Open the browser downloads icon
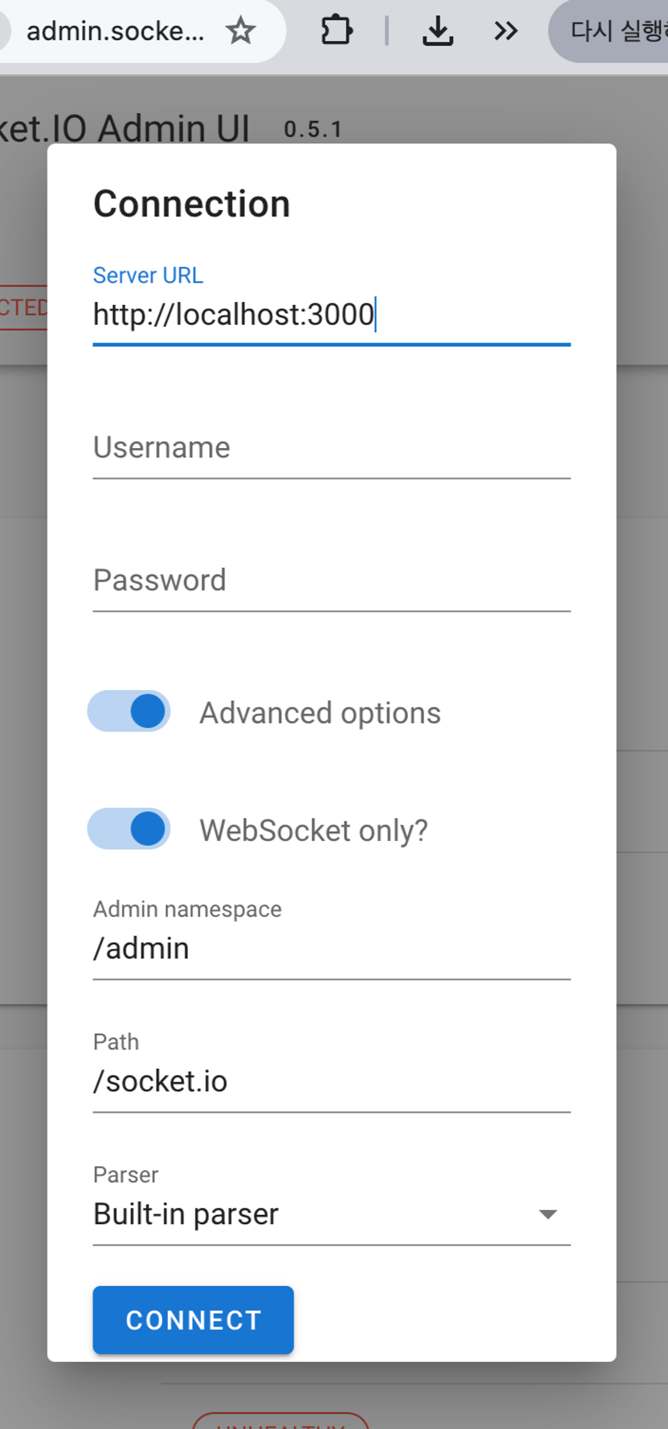This screenshot has height=1429, width=668. click(437, 31)
